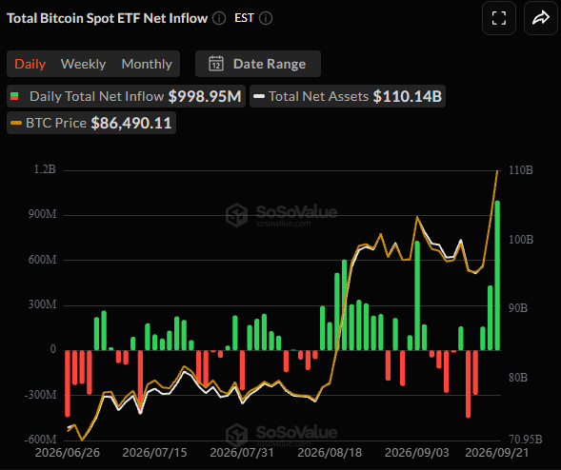Select the chart title 'Total Bitcoin Spot ETF Net Inflow'
The height and width of the screenshot is (470, 561).
[x=107, y=18]
